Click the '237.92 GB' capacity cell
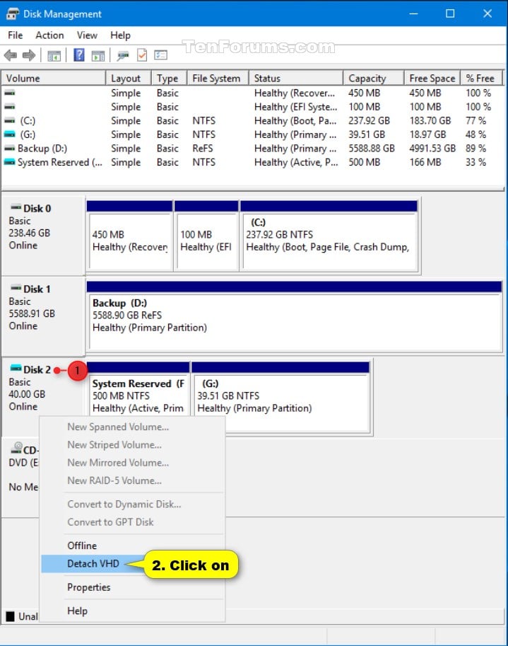This screenshot has width=508, height=646. 369,121
